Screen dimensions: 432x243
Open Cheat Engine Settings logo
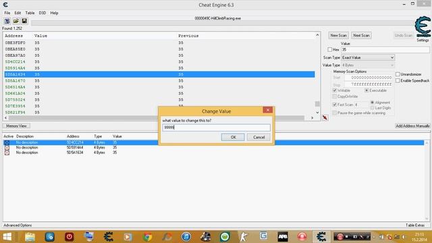[423, 28]
